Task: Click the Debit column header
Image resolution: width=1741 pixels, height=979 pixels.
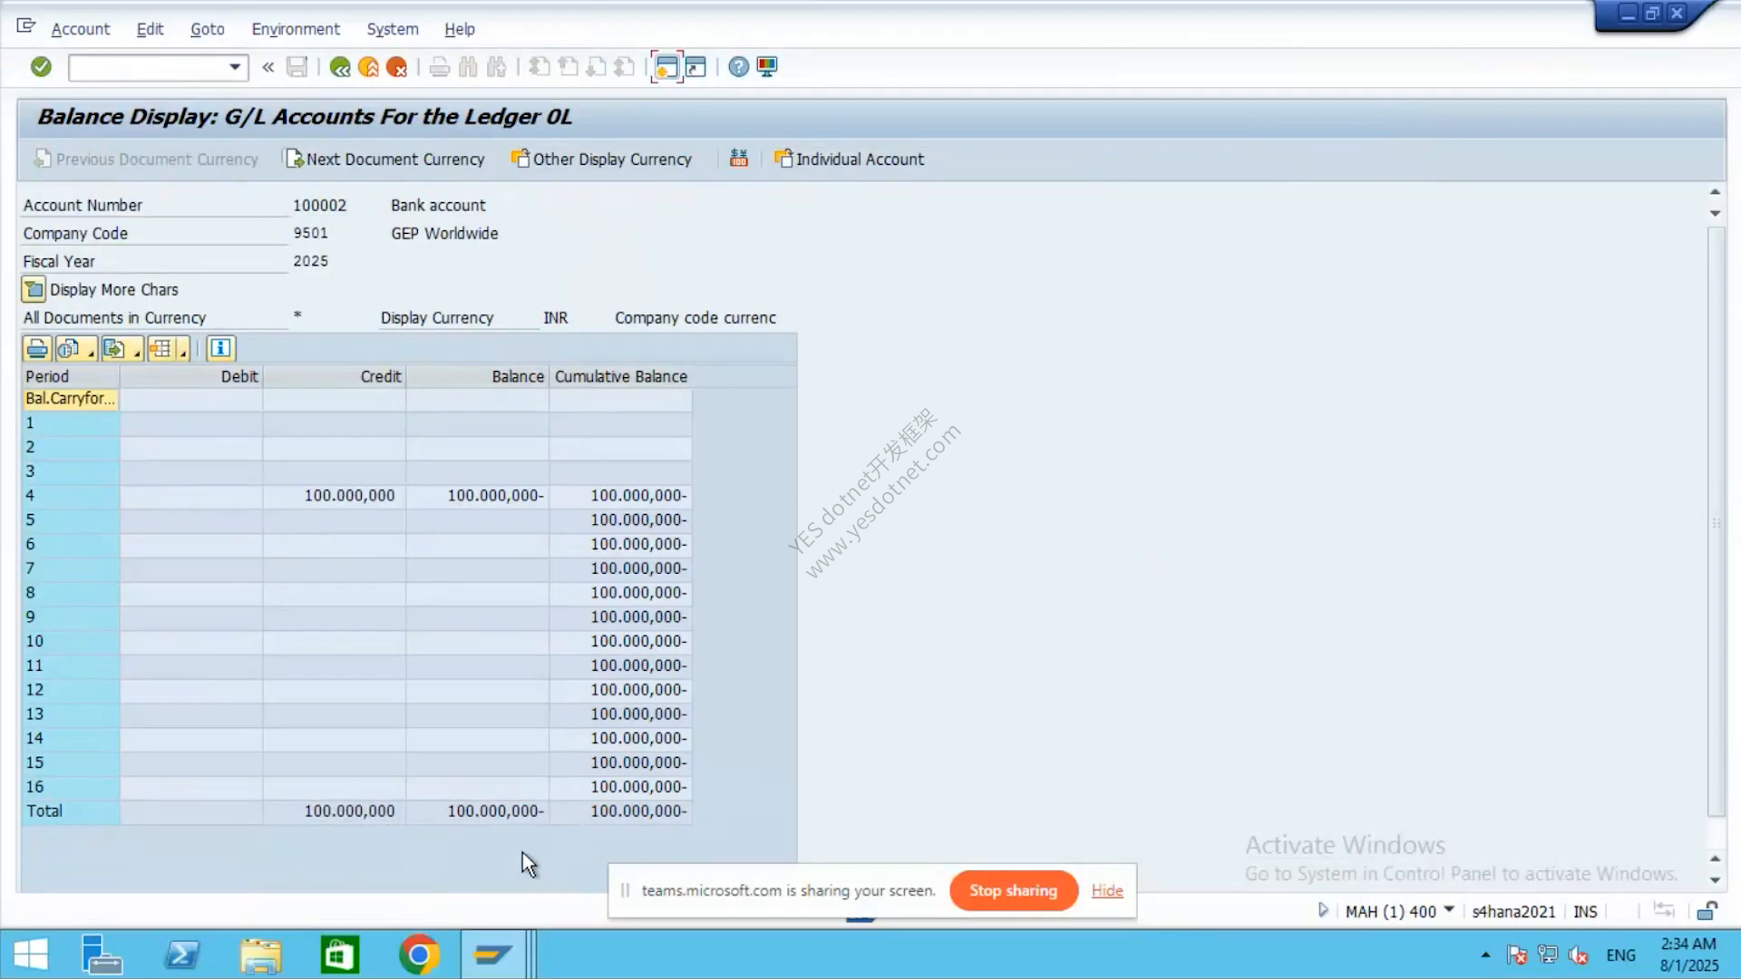Action: point(191,376)
